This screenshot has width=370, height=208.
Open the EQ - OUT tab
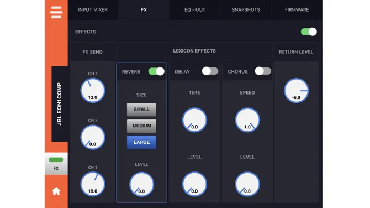[195, 10]
